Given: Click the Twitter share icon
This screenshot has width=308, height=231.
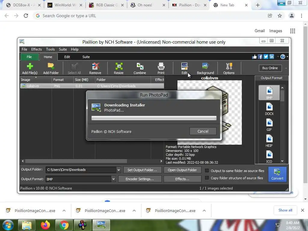Looking at the screenshot, I should point(266,57).
